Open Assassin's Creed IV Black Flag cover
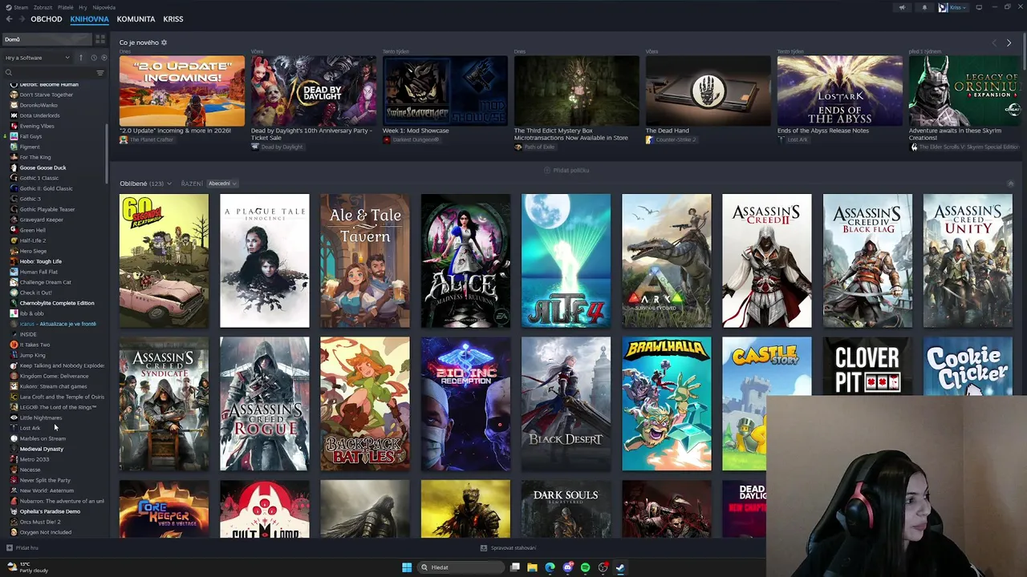Screen dimensions: 1027x577 coord(867,260)
